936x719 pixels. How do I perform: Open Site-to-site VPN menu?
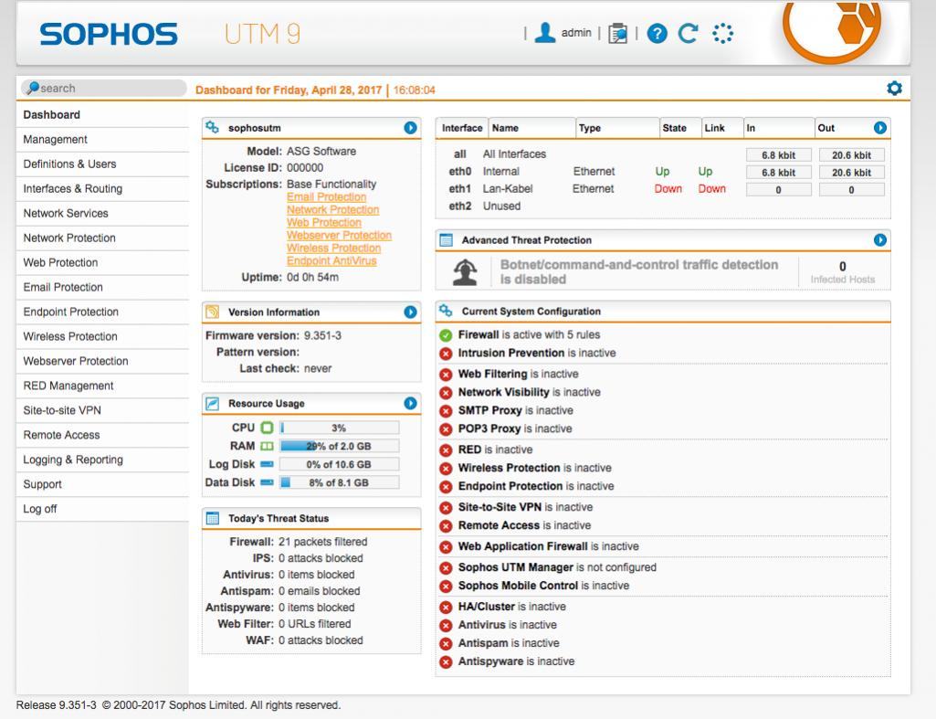point(102,410)
